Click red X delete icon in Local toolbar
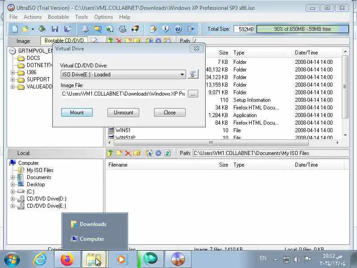This screenshot has width=357, height=268. click(x=128, y=153)
